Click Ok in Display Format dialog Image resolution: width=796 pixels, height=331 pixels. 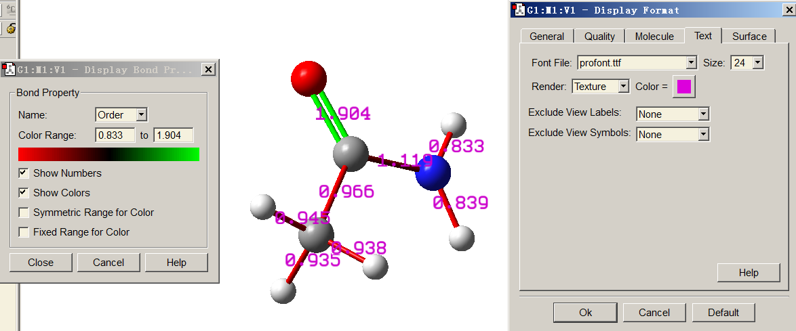(x=585, y=313)
